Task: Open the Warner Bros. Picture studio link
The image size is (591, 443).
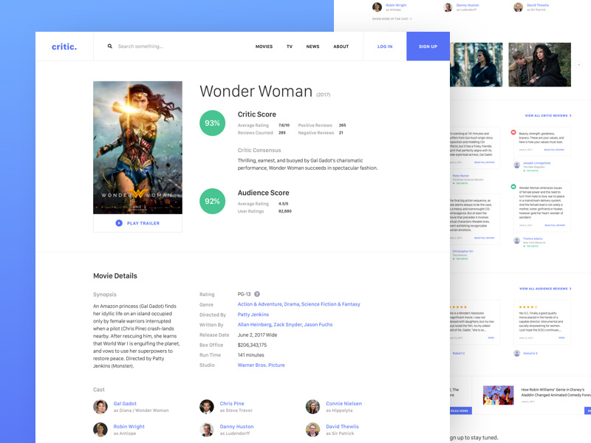Action: click(x=262, y=365)
